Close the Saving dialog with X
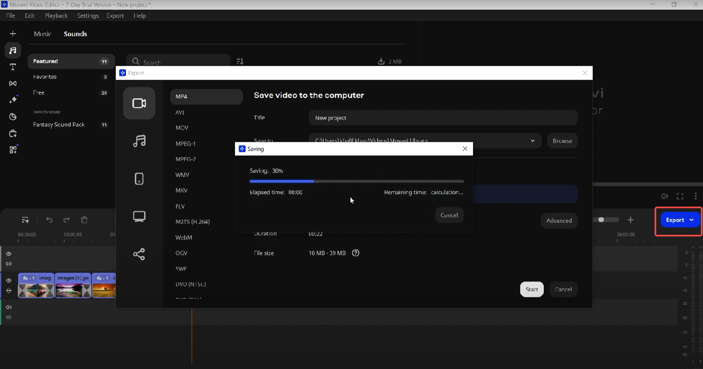The width and height of the screenshot is (703, 369). [x=465, y=149]
